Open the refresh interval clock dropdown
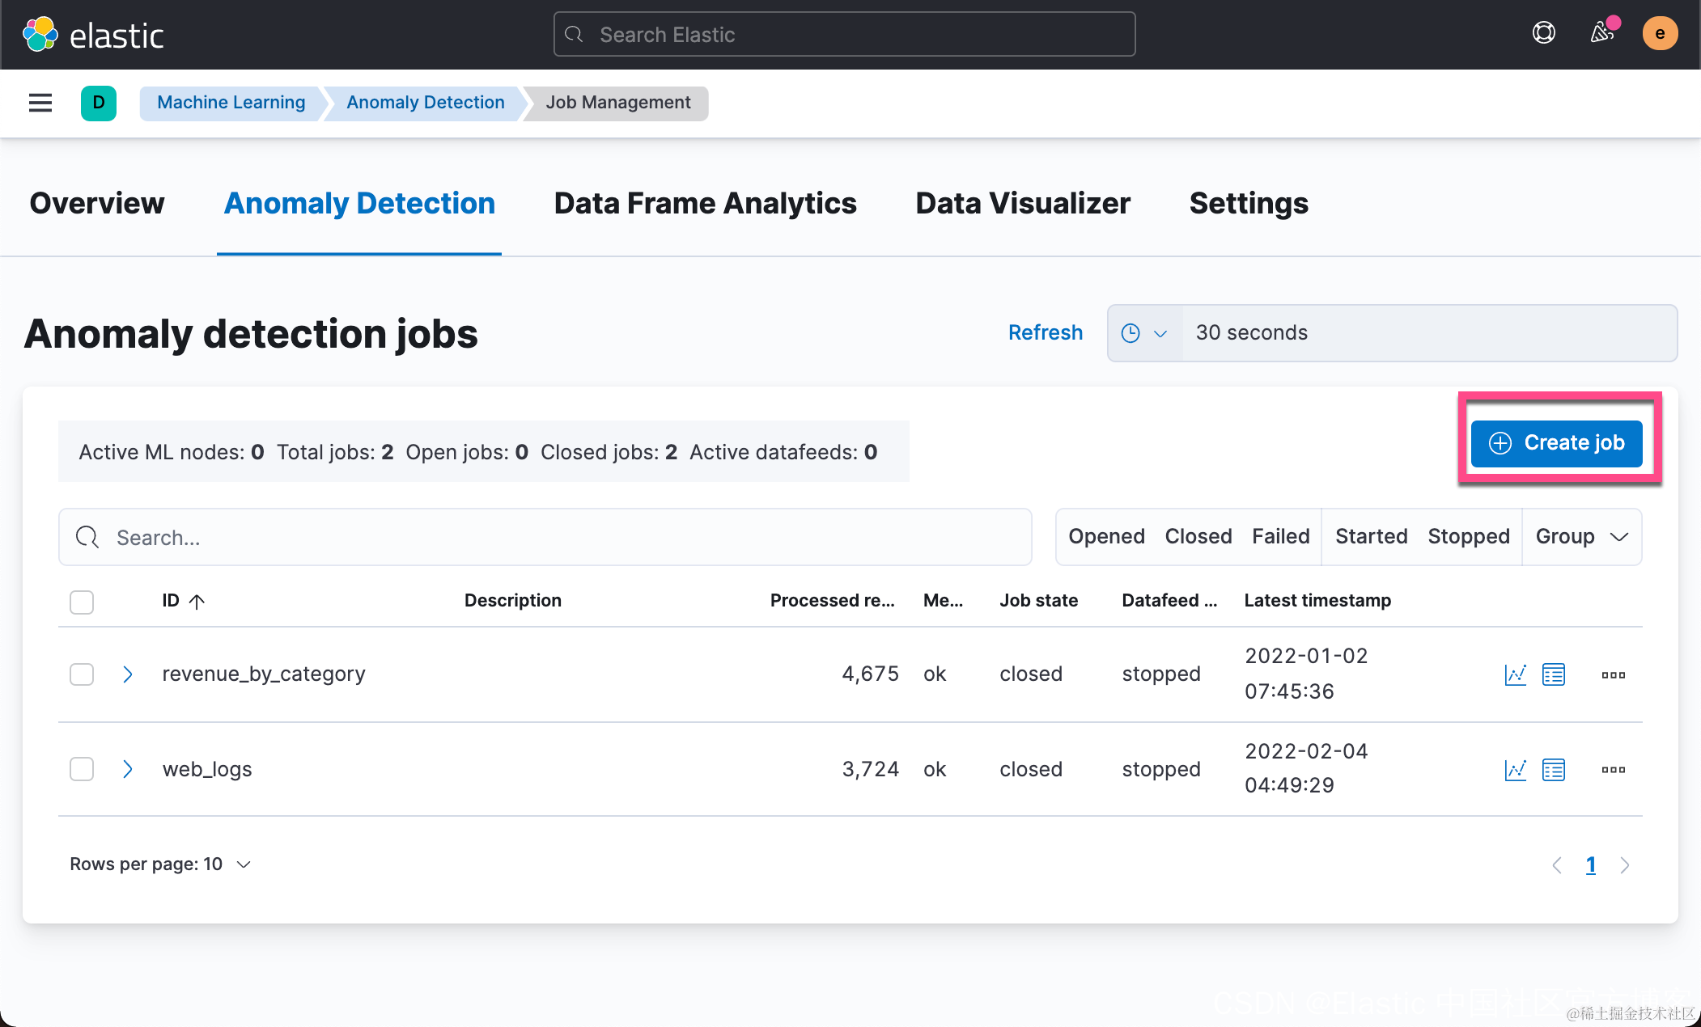1701x1027 pixels. tap(1143, 333)
